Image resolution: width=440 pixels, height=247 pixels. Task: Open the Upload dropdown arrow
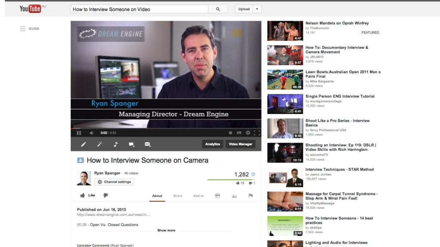pos(257,9)
